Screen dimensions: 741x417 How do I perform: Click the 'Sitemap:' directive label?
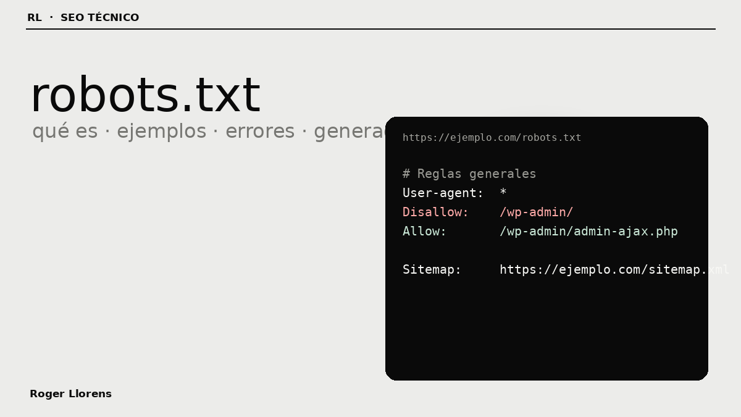(432, 269)
